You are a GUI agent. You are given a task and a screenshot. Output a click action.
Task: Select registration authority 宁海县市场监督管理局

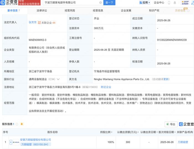107,71
